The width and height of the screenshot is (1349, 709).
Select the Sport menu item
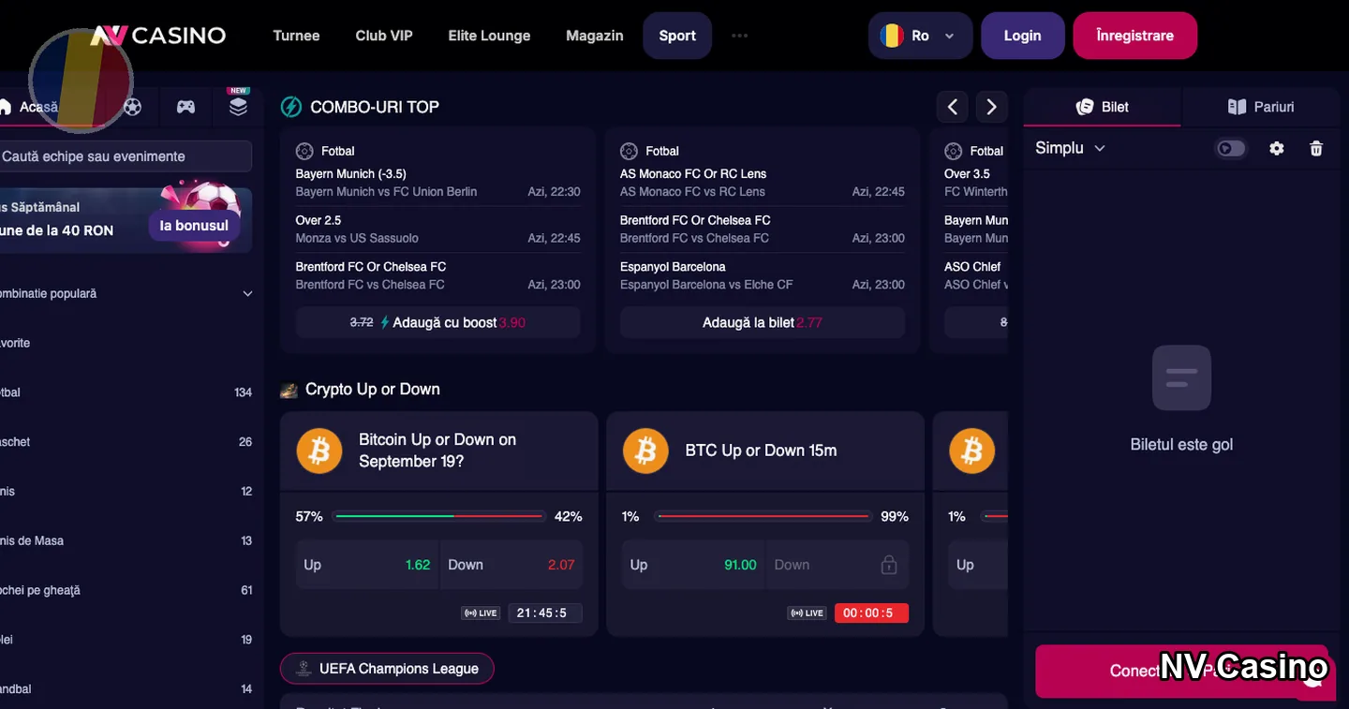coord(677,36)
